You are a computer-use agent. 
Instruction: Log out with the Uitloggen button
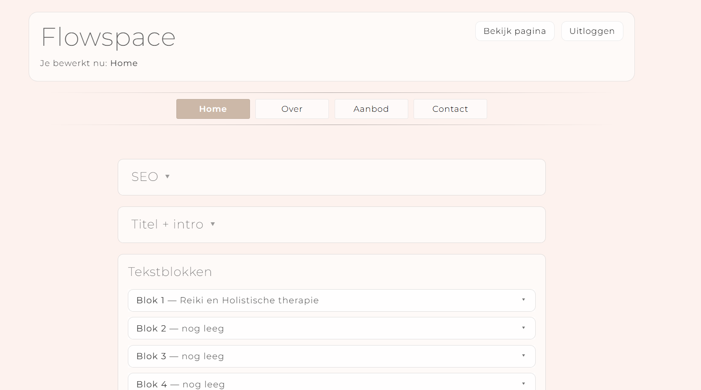click(592, 31)
